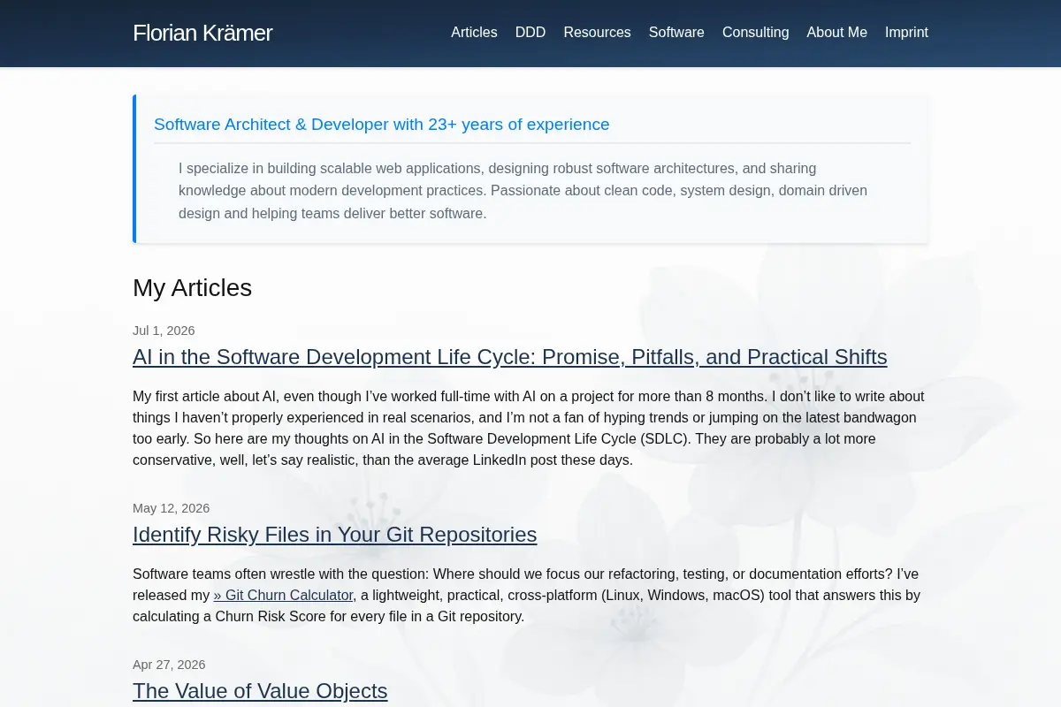This screenshot has width=1061, height=707.
Task: Click the summary beginning 'My first article about AI'
Action: tap(529, 429)
